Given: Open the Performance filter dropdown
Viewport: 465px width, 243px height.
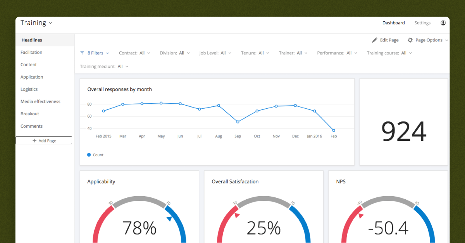Looking at the screenshot, I should click(x=337, y=53).
